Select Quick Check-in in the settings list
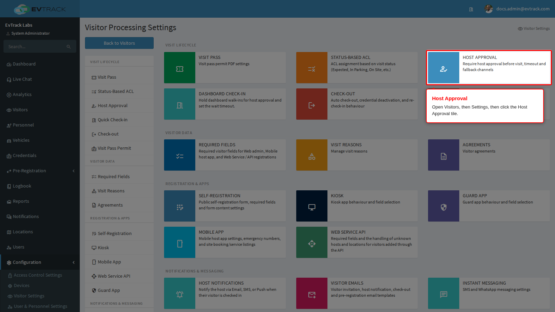This screenshot has width=555, height=312. click(x=119, y=120)
